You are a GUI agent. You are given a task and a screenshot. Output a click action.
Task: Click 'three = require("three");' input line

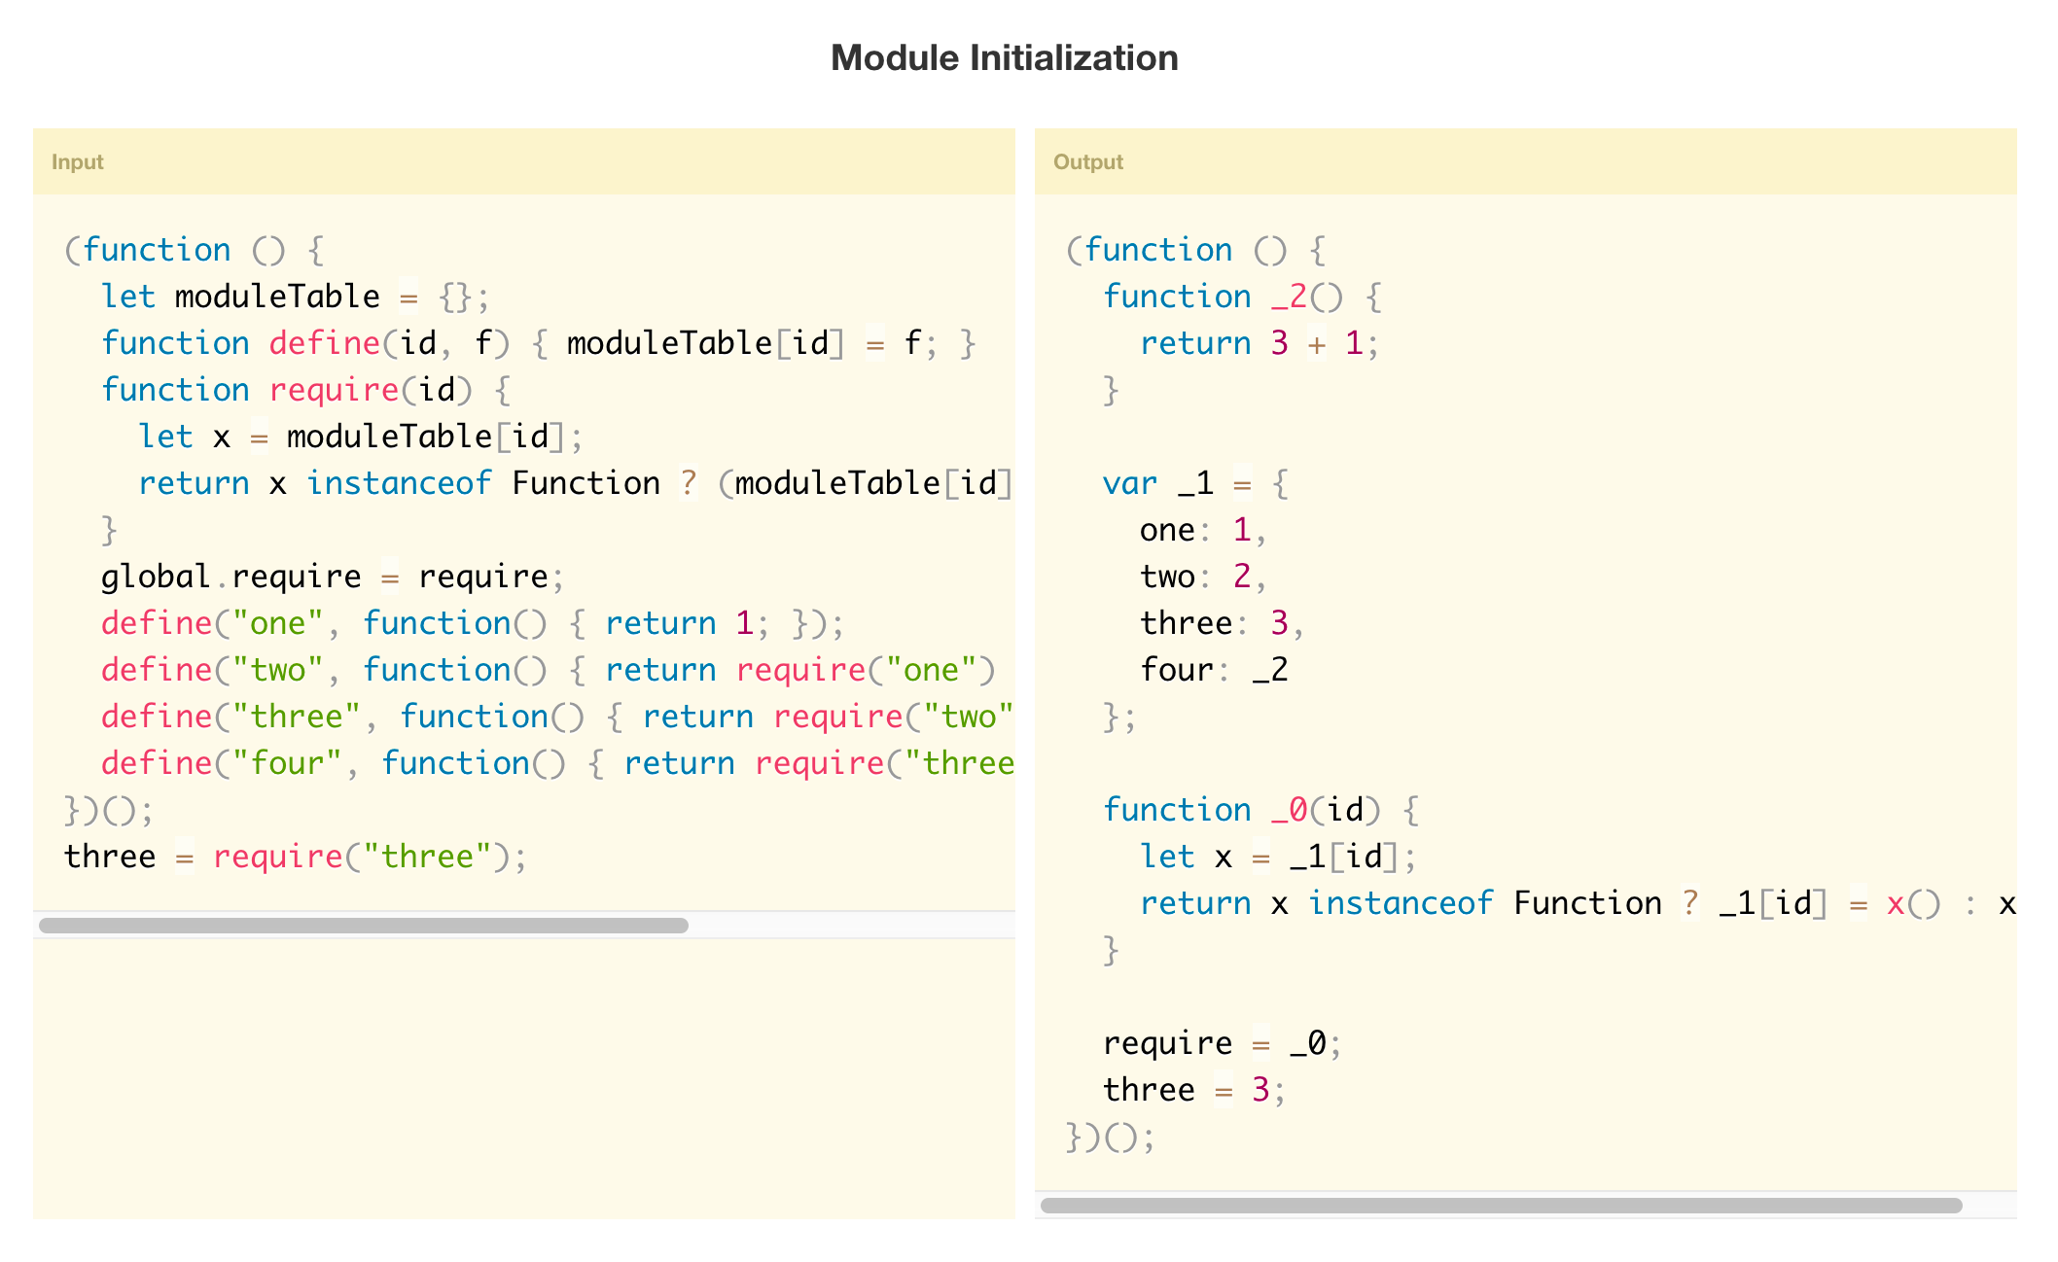point(295,857)
